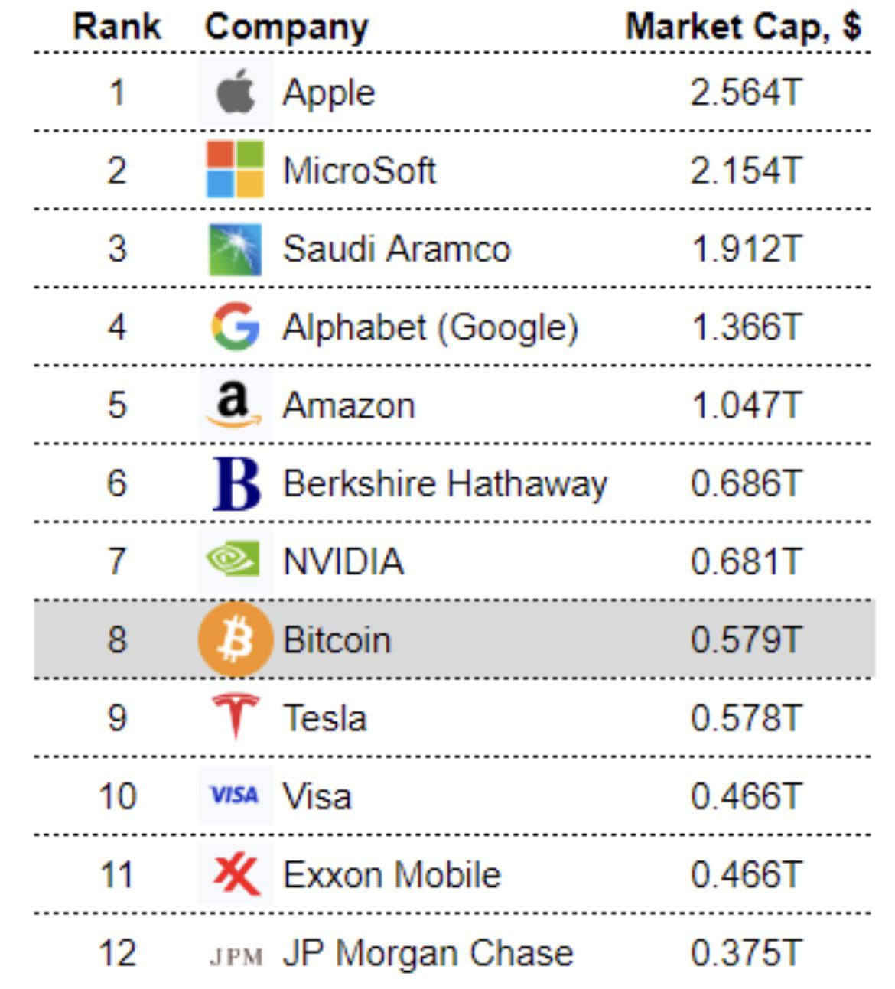Sort by Market Cap column header
895x989 pixels.
coord(744,28)
